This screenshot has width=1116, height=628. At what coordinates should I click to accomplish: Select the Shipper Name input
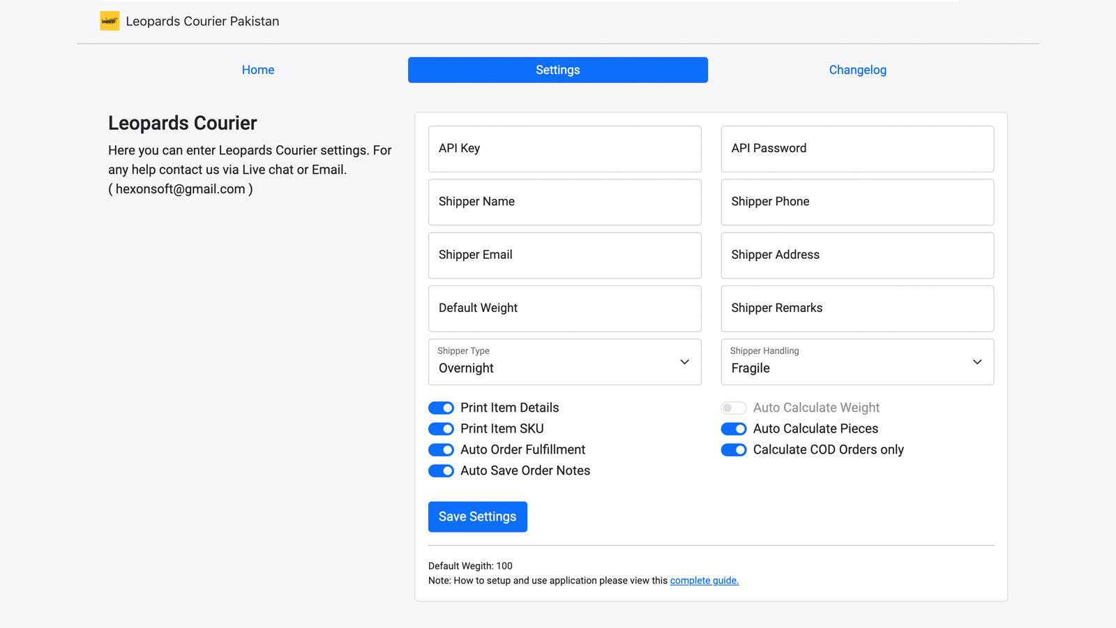click(x=564, y=202)
